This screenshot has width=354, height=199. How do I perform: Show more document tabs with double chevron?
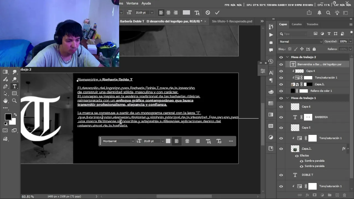tap(262, 21)
